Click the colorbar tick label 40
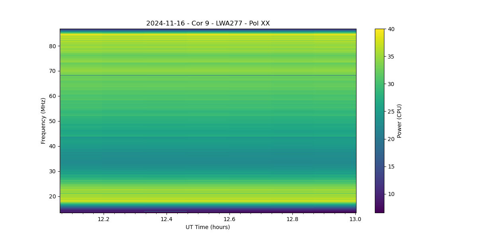 coord(392,29)
